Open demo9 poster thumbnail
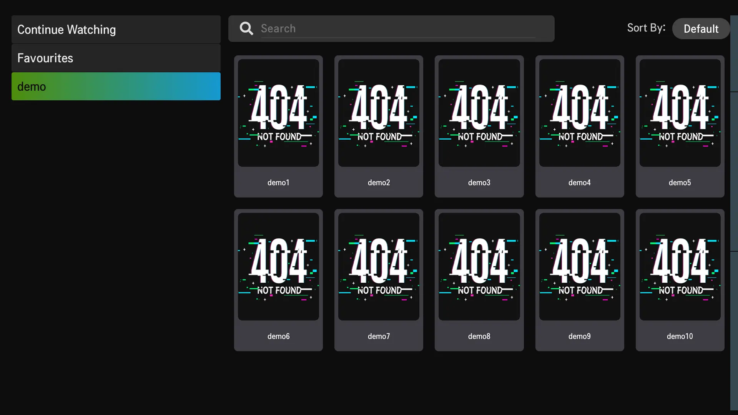 click(580, 267)
